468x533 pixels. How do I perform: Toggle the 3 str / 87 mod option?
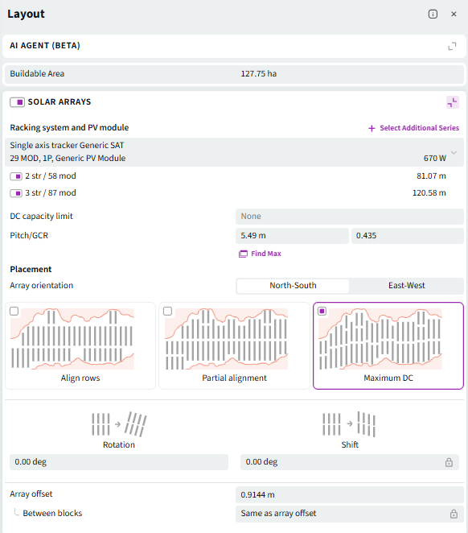coord(15,193)
